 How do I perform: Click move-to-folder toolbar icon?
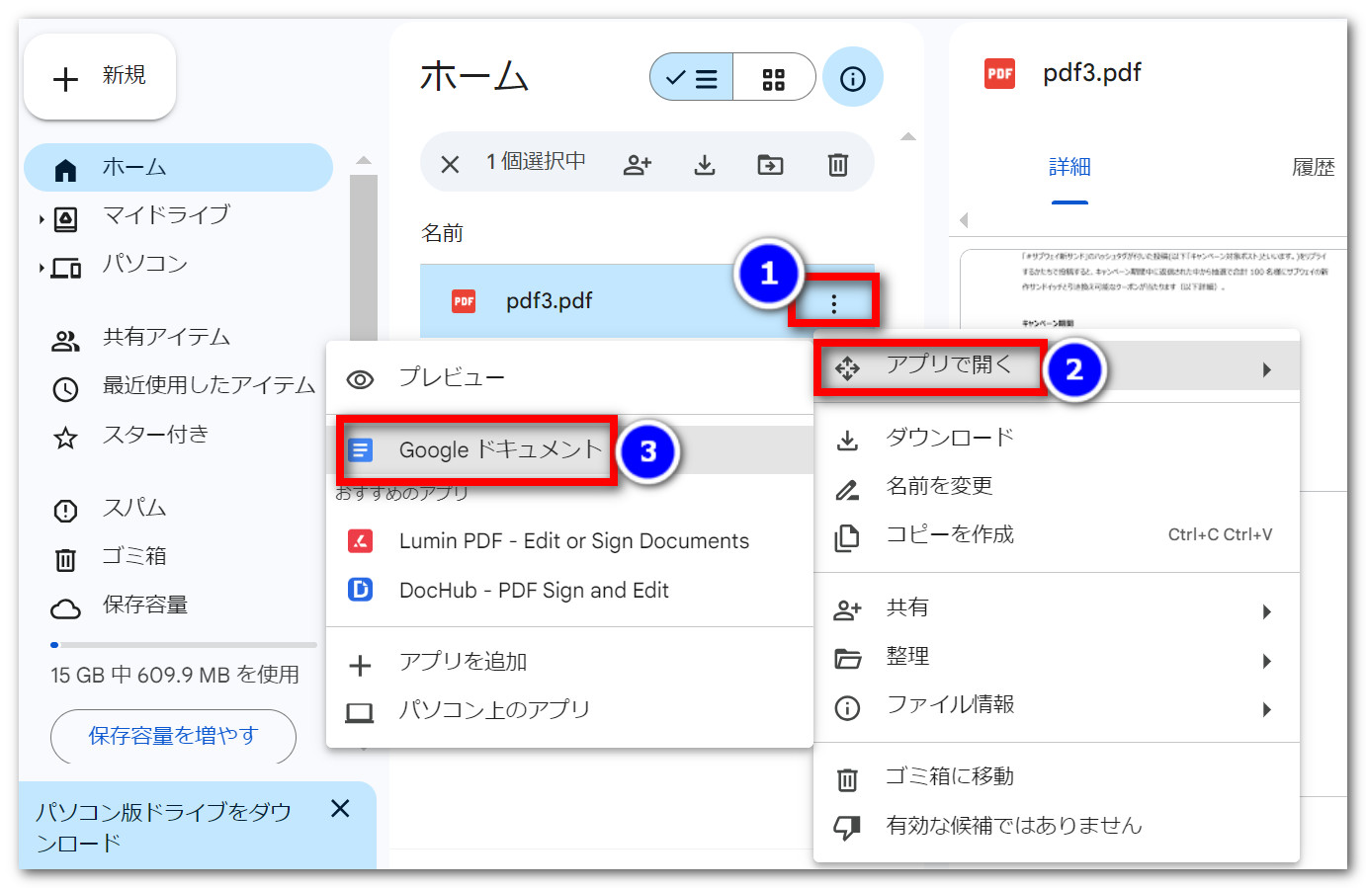(x=770, y=164)
